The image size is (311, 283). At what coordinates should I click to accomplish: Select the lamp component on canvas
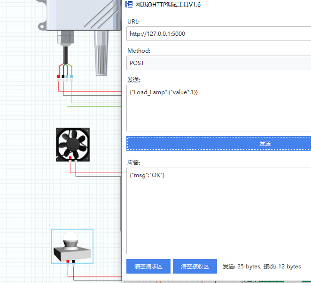click(72, 246)
